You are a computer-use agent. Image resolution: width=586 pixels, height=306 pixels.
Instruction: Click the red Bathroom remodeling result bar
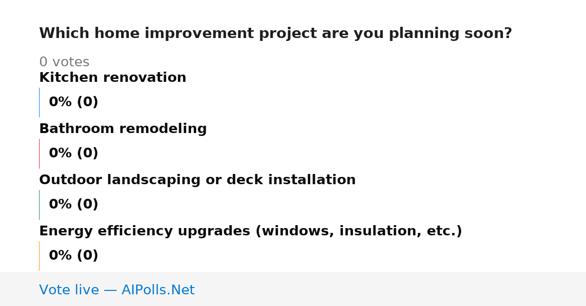click(x=39, y=153)
